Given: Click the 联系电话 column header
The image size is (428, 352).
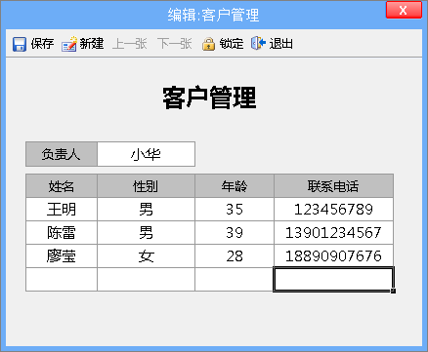Looking at the screenshot, I should (x=333, y=186).
